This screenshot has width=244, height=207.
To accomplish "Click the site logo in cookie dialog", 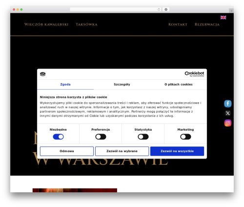I will [x=43, y=74].
